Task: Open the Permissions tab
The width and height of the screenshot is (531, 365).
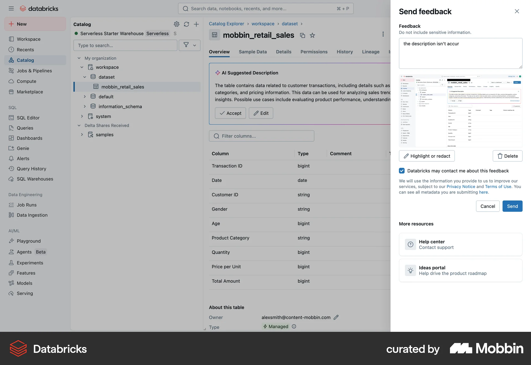Action: pos(314,52)
